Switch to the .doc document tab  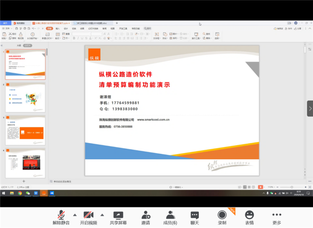92,23
